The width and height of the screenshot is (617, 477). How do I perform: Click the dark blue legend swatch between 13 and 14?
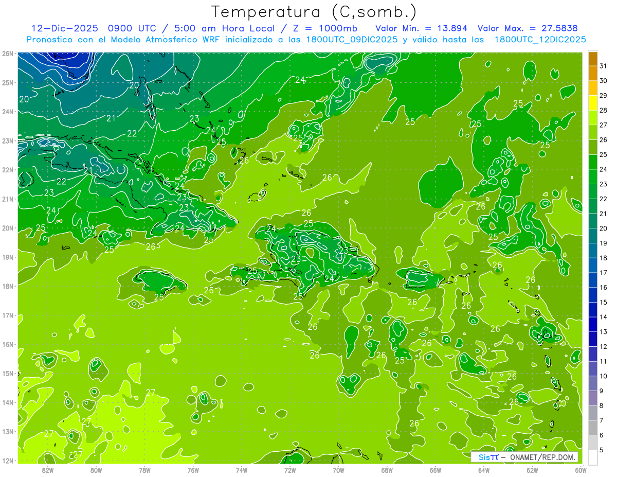pyautogui.click(x=593, y=324)
